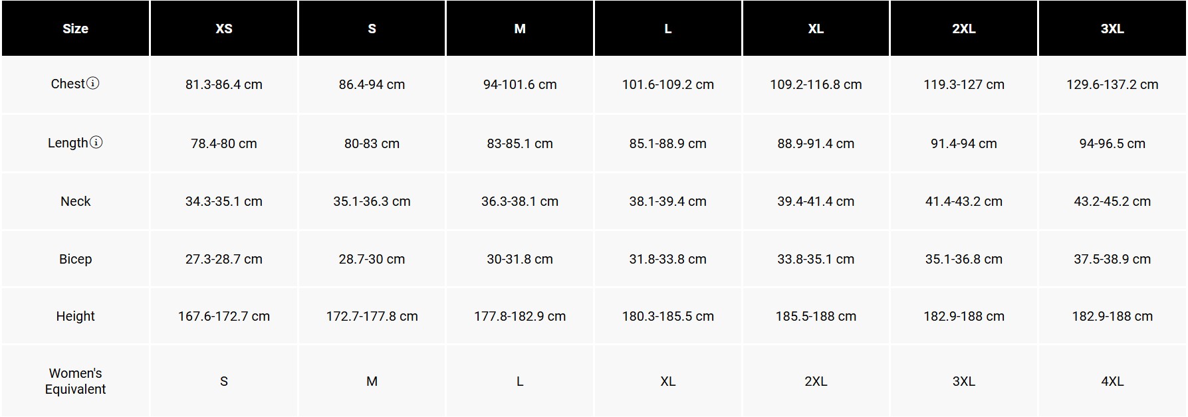Click the 2XL size header
The image size is (1188, 417).
point(964,29)
